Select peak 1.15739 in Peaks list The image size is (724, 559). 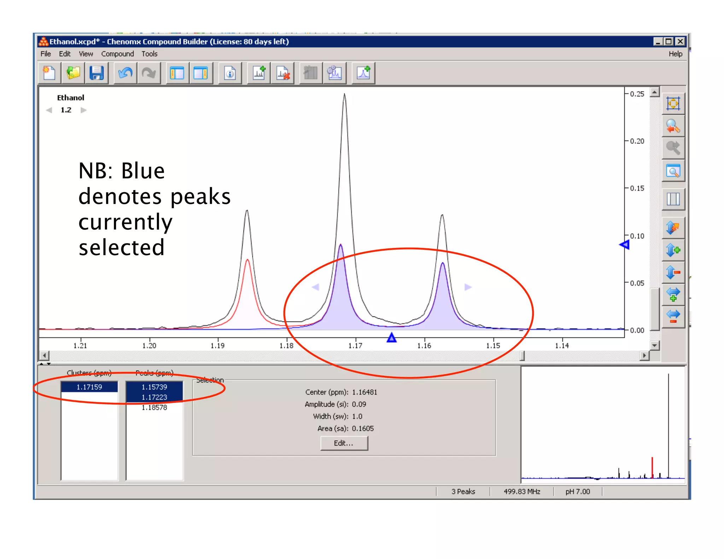point(154,387)
